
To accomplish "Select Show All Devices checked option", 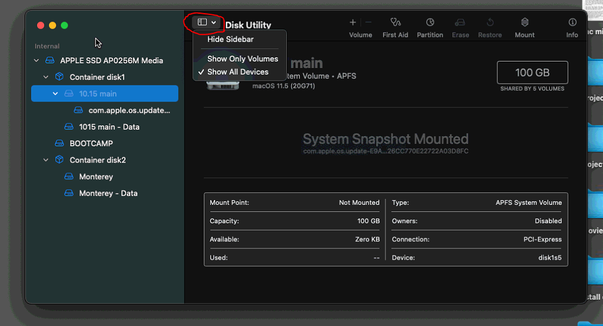I will [x=238, y=72].
